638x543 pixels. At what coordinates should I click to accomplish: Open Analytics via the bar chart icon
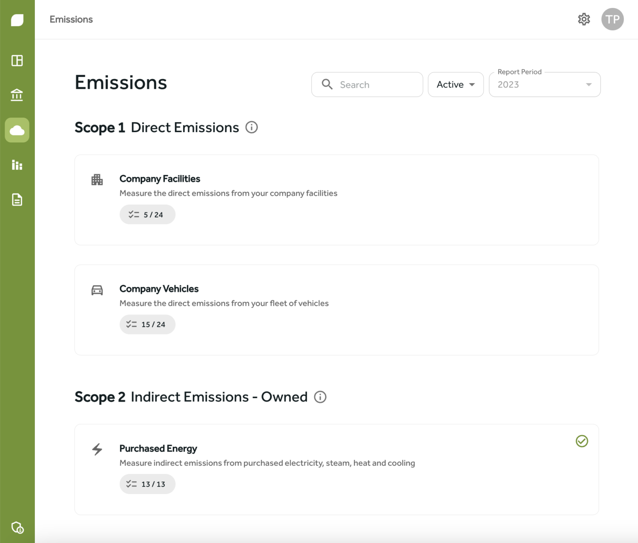17,165
